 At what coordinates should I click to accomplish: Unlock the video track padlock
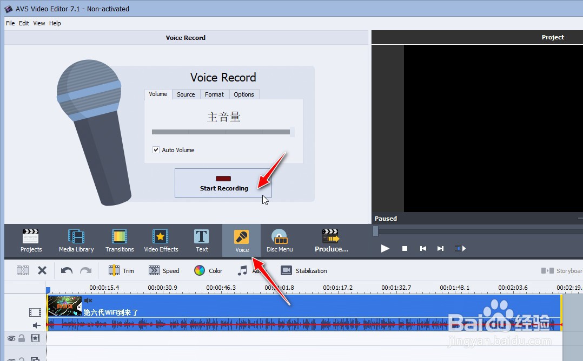(21, 338)
